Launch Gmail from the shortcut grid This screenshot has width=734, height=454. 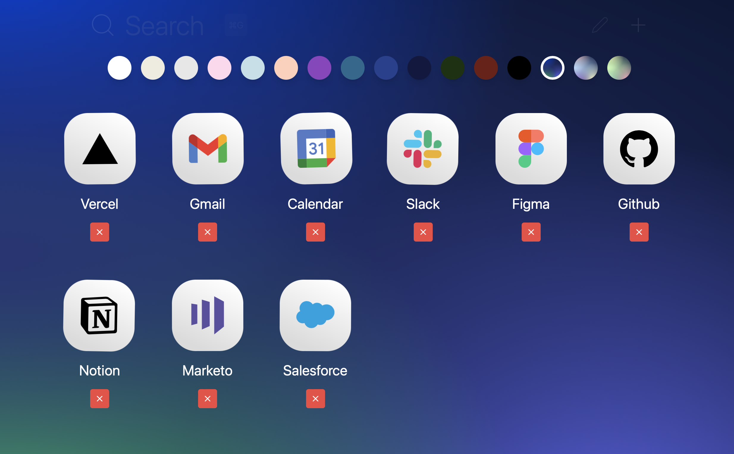207,149
